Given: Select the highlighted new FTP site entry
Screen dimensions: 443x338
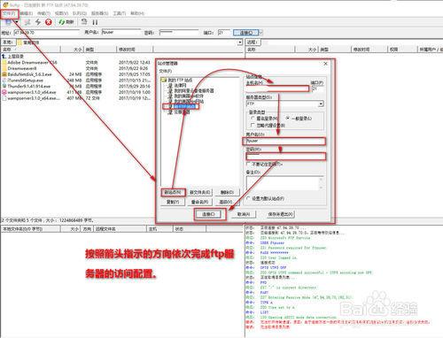Looking at the screenshot, I should [182, 106].
